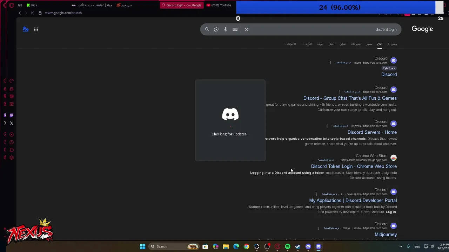Click the Windows taskbar Search box
The width and height of the screenshot is (449, 252).
click(173, 246)
